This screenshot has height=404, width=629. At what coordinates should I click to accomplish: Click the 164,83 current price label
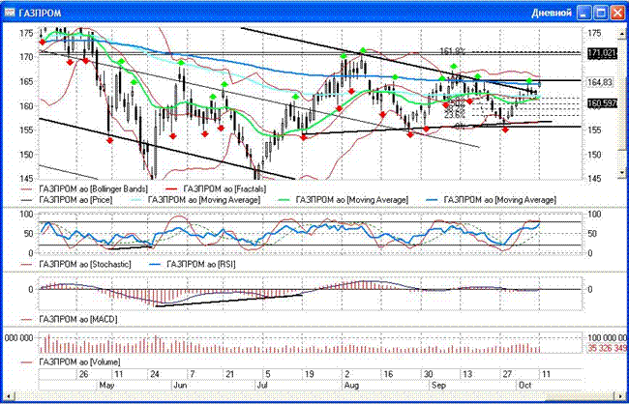point(601,82)
